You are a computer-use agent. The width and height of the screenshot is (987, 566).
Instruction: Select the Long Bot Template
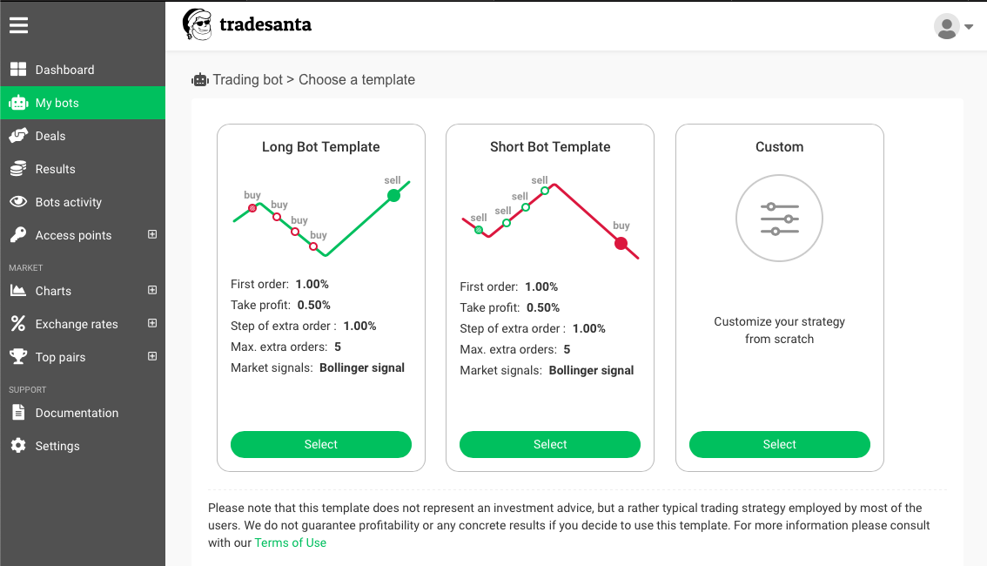click(321, 444)
